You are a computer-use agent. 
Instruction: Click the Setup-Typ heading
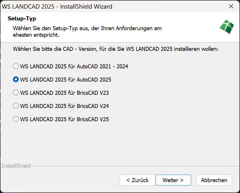coord(22,19)
